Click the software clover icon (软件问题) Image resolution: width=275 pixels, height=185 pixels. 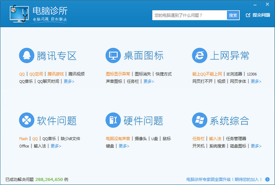(x=26, y=120)
